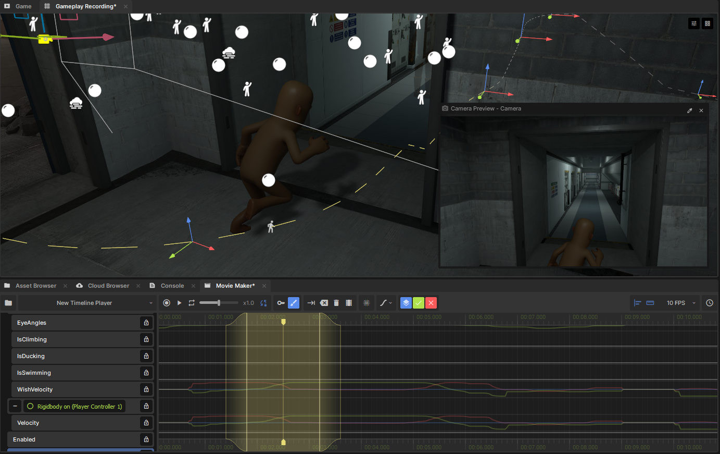Toggle the lock on the IsDucking track
This screenshot has height=454, width=720.
tap(146, 356)
